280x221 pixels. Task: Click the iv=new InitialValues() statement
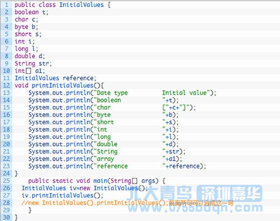85,188
